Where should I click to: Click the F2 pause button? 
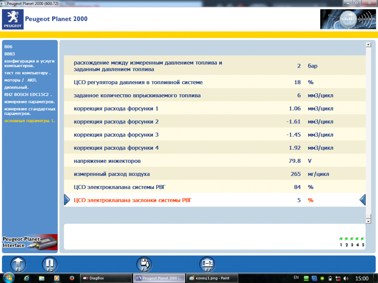pyautogui.click(x=50, y=264)
